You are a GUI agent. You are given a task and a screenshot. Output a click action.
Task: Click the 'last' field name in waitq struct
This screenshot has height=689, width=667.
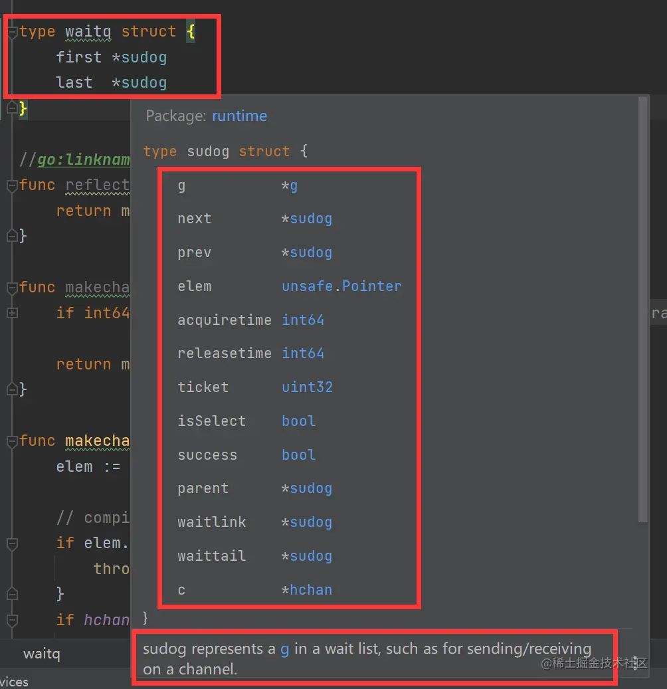point(74,82)
